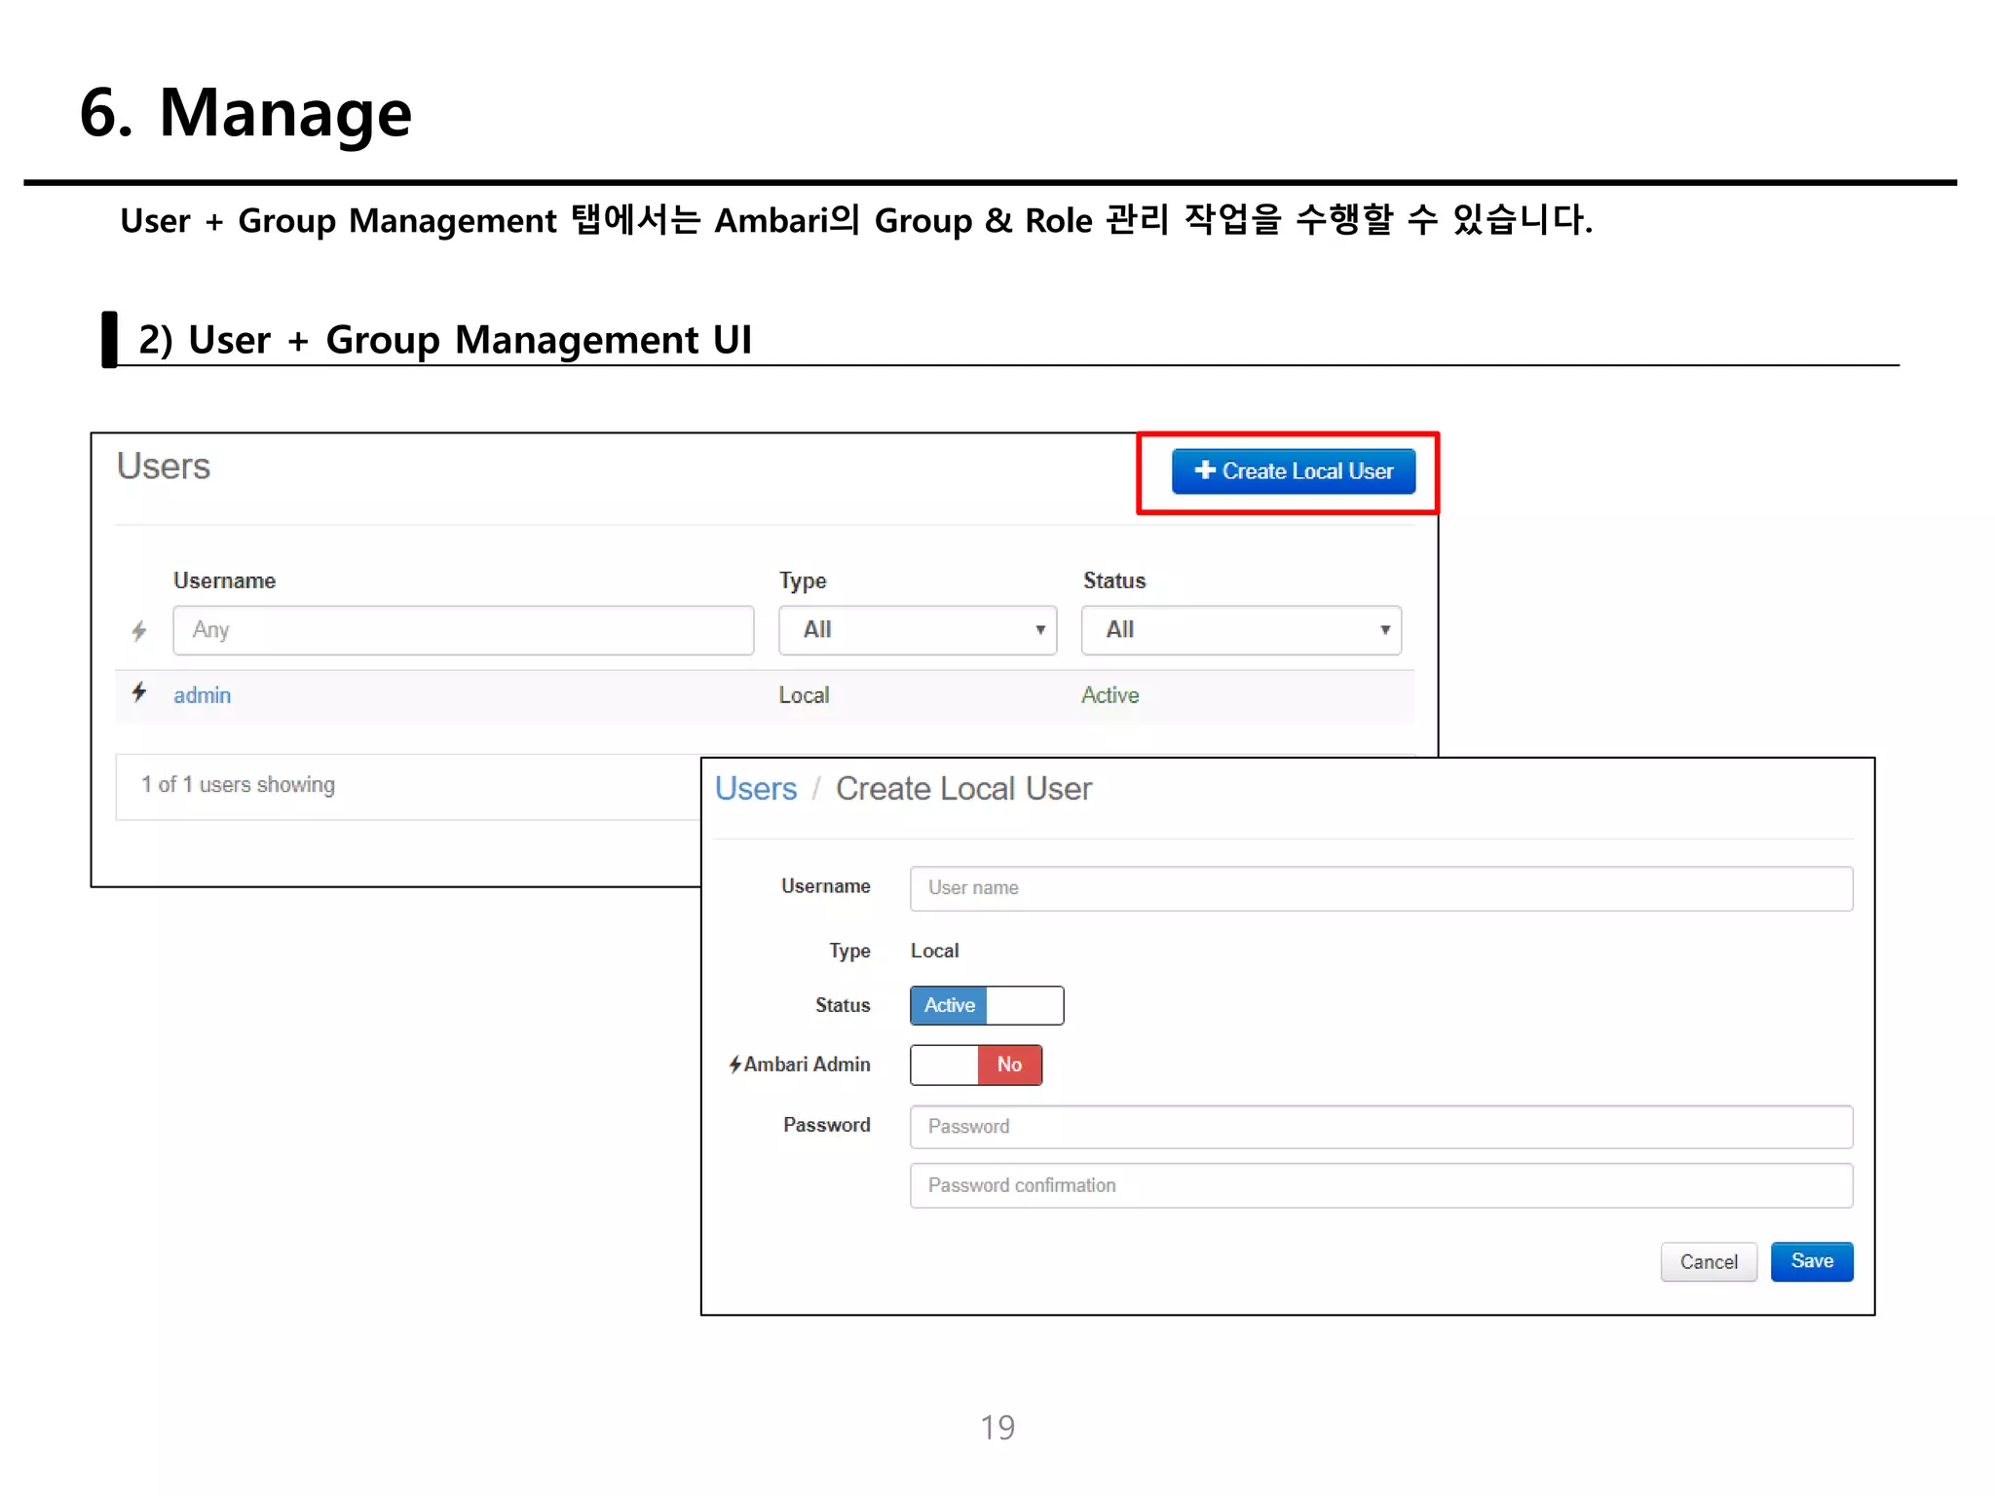Screen dimensions: 1995x1496
Task: Click the Local value in the create form
Action: tap(934, 951)
